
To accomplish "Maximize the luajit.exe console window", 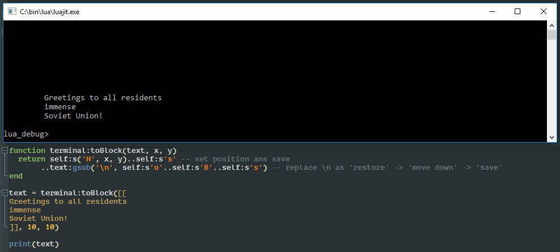I will point(518,11).
